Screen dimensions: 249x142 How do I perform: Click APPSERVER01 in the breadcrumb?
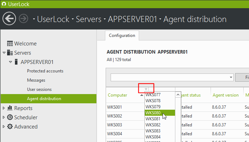tap(132, 19)
